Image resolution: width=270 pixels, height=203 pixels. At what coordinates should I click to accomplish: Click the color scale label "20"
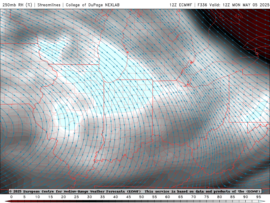tap(63, 197)
